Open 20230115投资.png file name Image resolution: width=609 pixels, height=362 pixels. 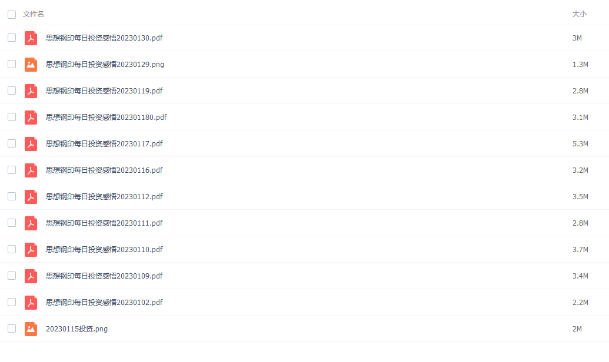(76, 329)
